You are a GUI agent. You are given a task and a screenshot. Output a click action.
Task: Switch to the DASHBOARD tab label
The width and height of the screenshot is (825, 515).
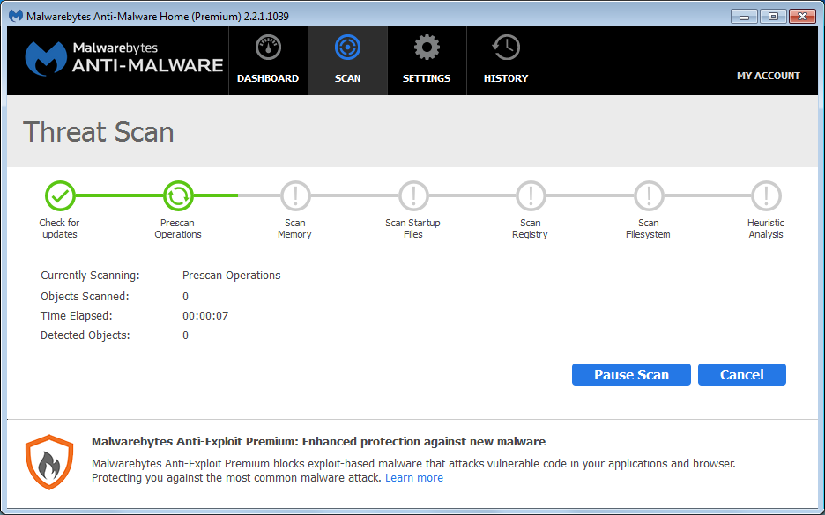coord(268,78)
